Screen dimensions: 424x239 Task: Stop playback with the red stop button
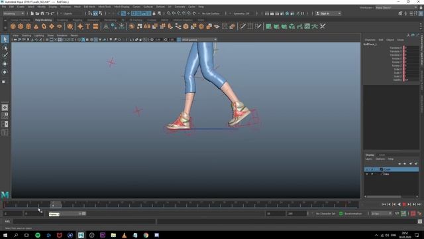point(404,204)
